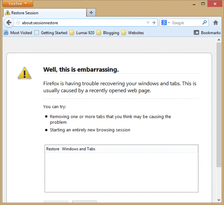Go back with the back arrow
This screenshot has height=205, width=224.
point(9,23)
